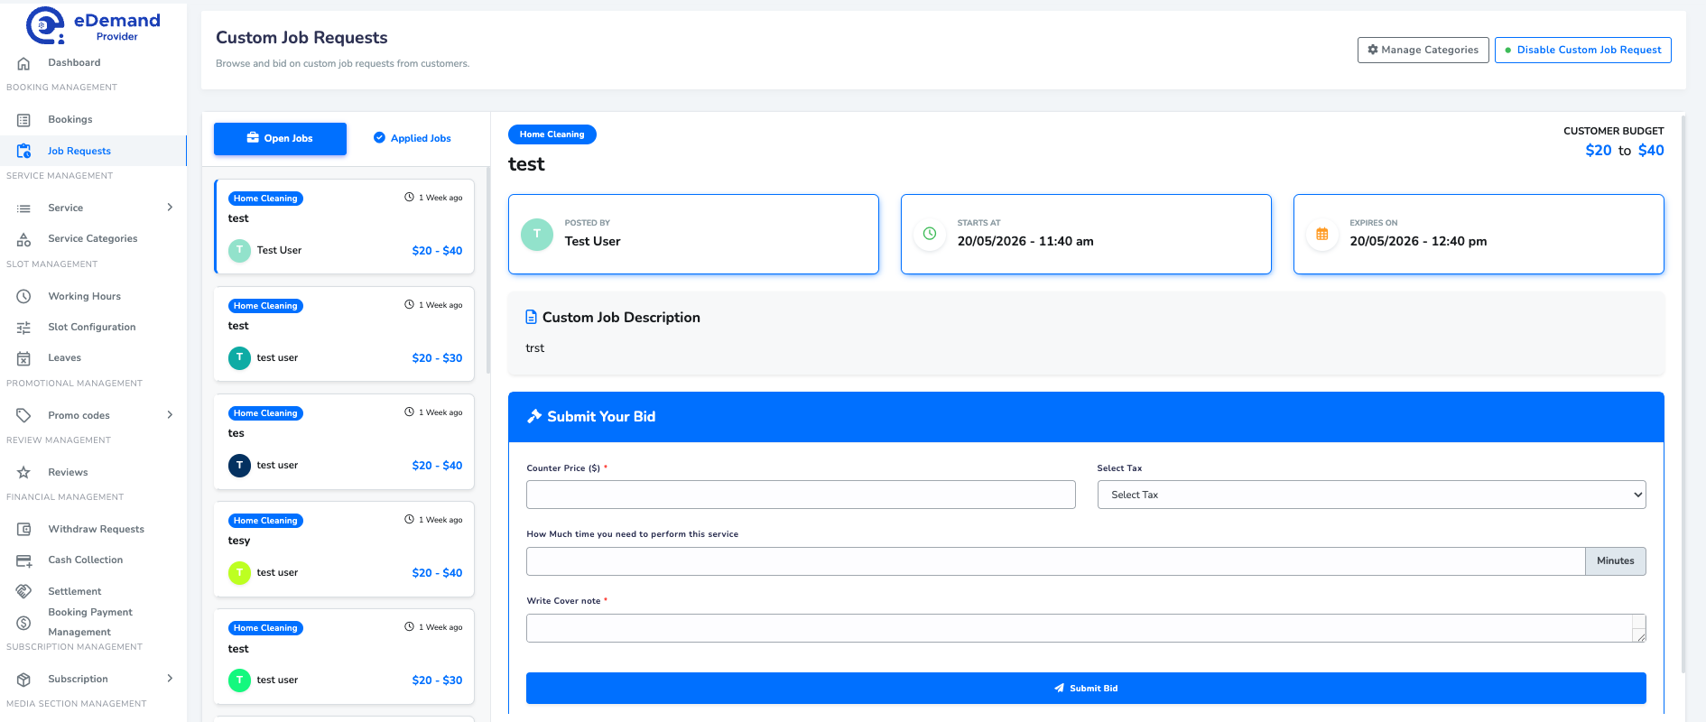Viewport: 1706px width, 722px height.
Task: Click customer budget $20 to $40 text
Action: click(x=1625, y=151)
